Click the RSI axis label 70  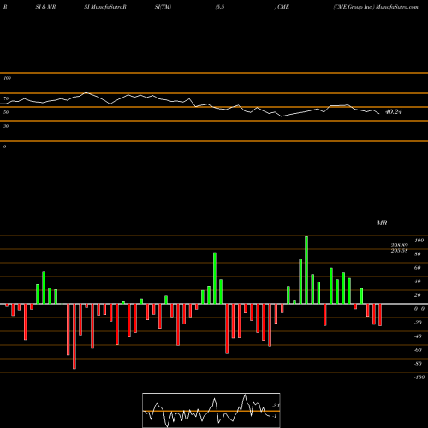(x=6, y=98)
